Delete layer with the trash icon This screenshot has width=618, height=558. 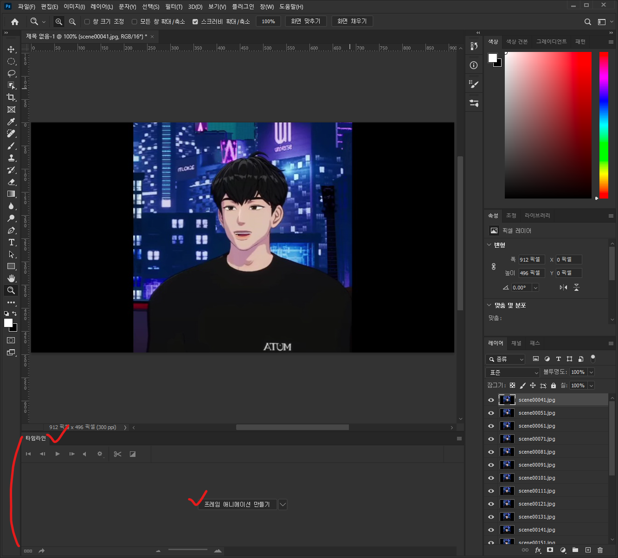[x=600, y=550]
